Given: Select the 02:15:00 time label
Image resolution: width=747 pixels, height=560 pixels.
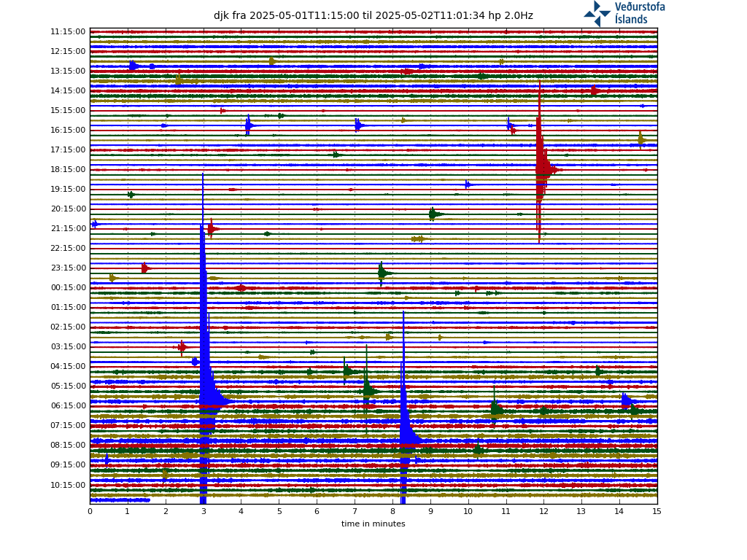Looking at the screenshot, I should [68, 327].
